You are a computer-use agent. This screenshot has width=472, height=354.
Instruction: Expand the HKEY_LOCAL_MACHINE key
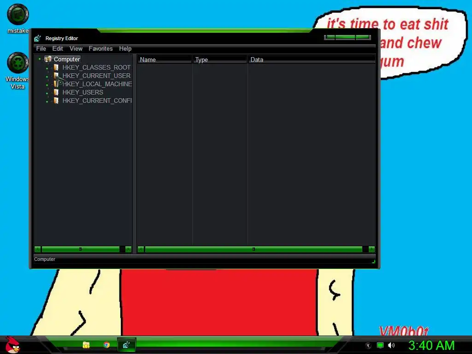point(47,85)
